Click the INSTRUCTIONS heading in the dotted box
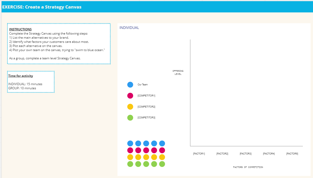Viewport: 313px width, 178px height. tap(20, 29)
